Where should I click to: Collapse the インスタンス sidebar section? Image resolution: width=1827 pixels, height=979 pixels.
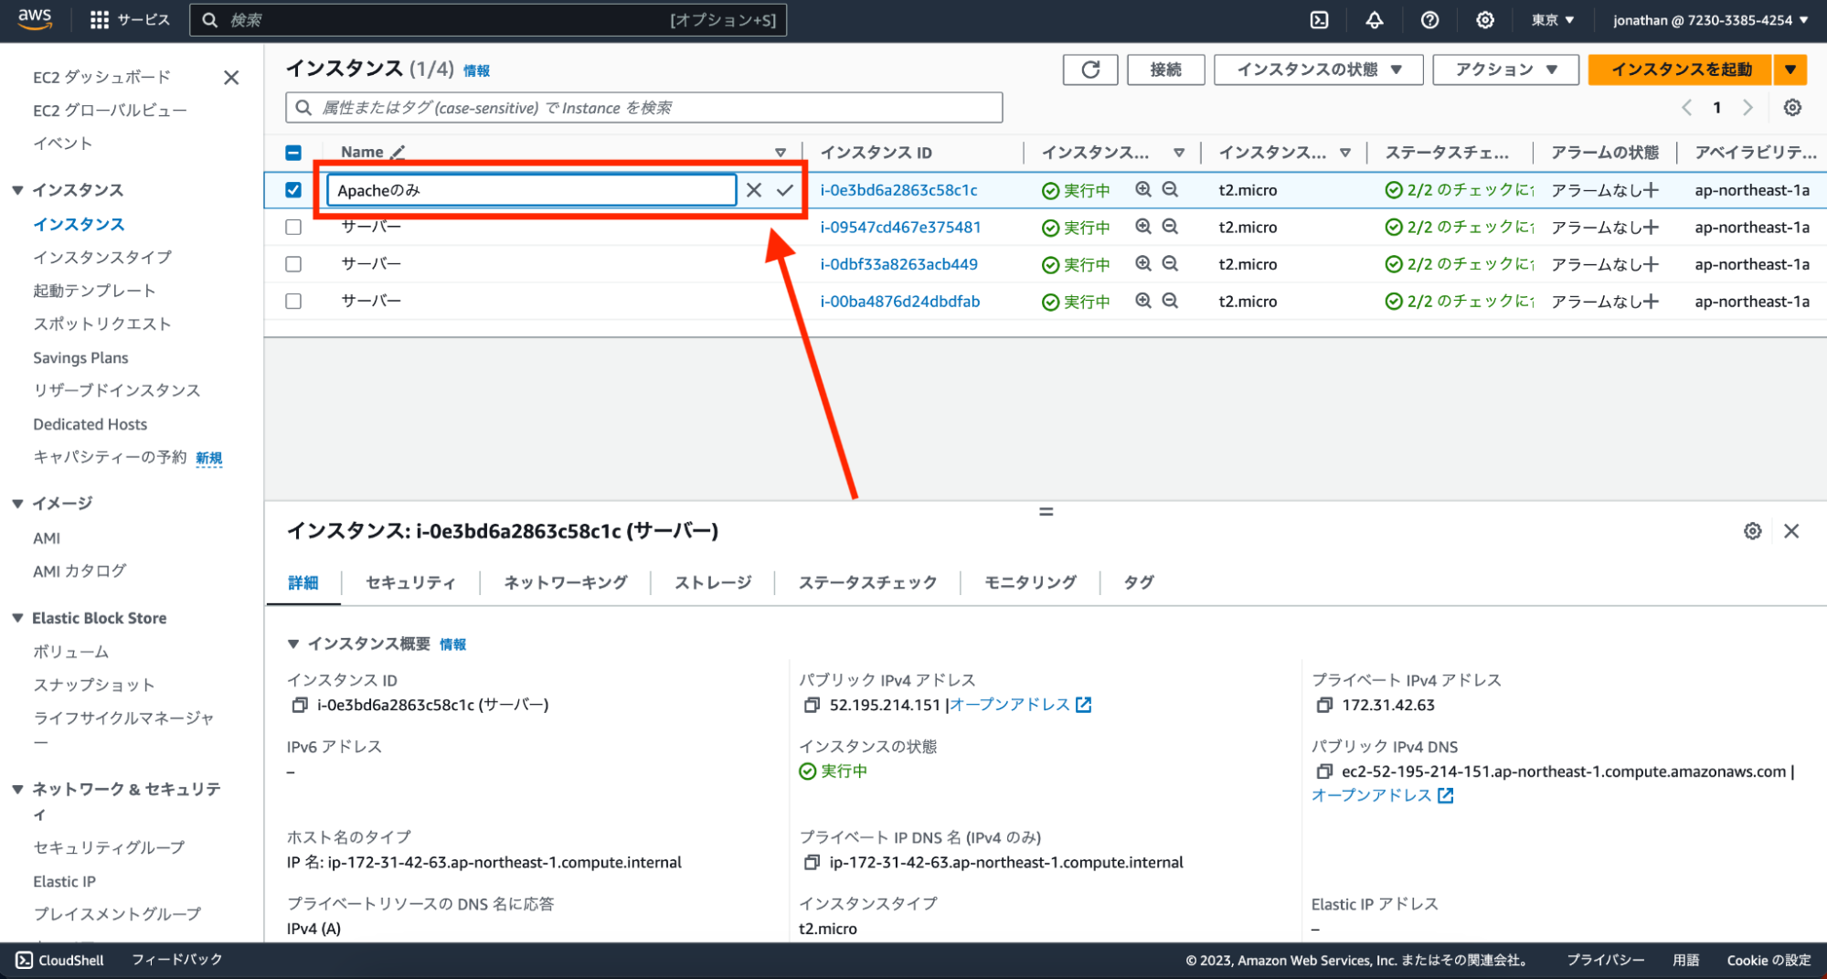pos(17,190)
